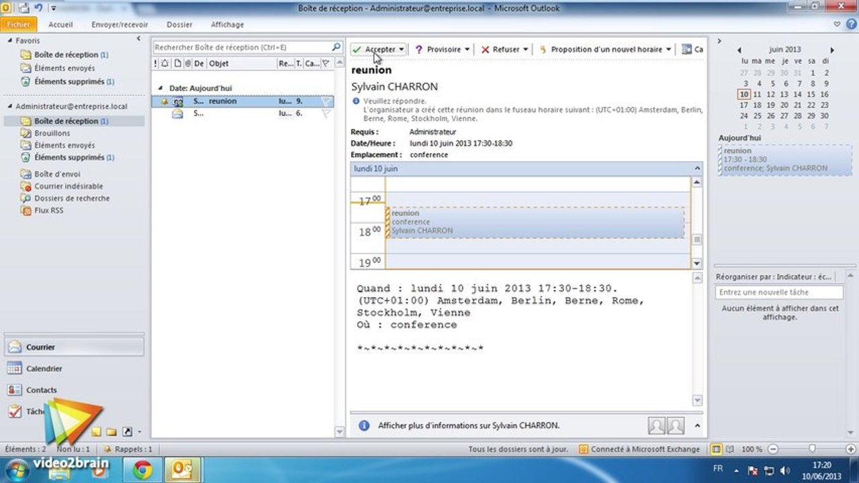This screenshot has height=483, width=859.
Task: Click the Undo arrow in quick access toolbar
Action: point(38,8)
